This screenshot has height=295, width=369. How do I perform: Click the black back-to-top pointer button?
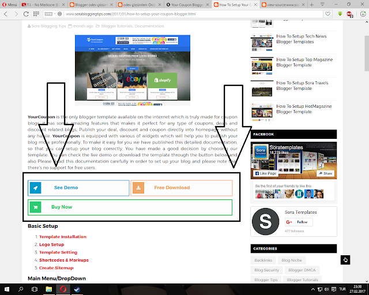pos(345,260)
